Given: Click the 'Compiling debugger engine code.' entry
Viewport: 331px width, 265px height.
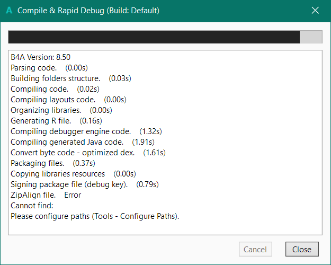Looking at the screenshot, I should (x=70, y=131).
